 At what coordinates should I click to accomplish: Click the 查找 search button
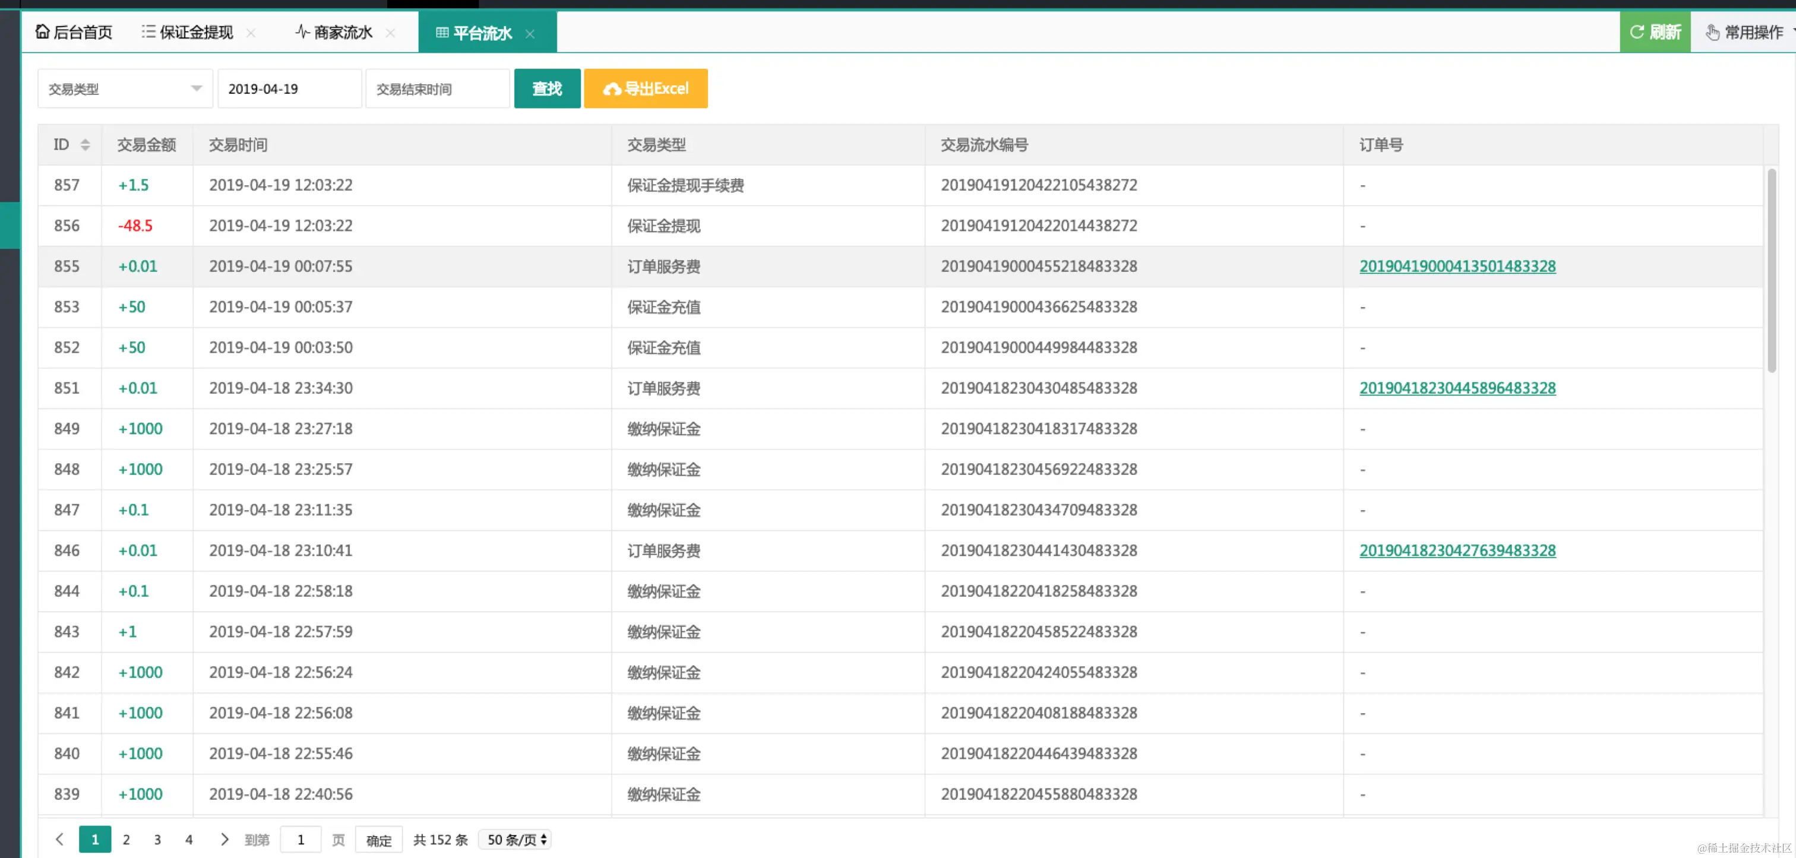(x=546, y=88)
